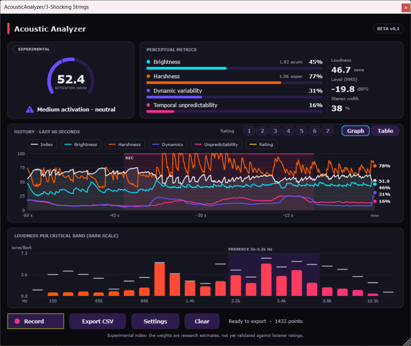
Task: Click the orange 78% endpoint marker on graph
Action: click(x=375, y=166)
